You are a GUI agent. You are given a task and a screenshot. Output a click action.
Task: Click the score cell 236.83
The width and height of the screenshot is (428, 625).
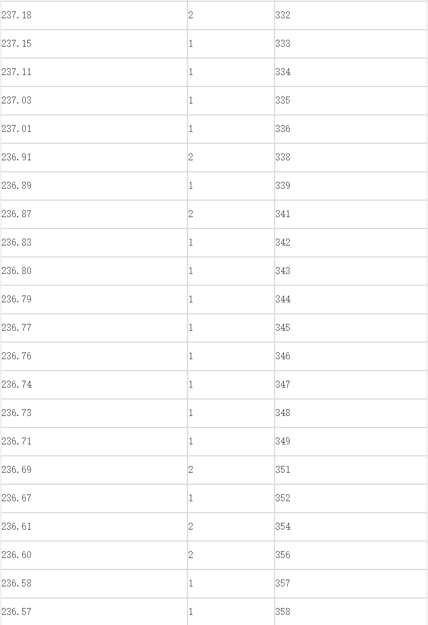pyautogui.click(x=94, y=242)
